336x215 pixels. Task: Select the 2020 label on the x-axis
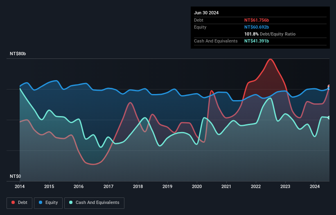pos(197,186)
